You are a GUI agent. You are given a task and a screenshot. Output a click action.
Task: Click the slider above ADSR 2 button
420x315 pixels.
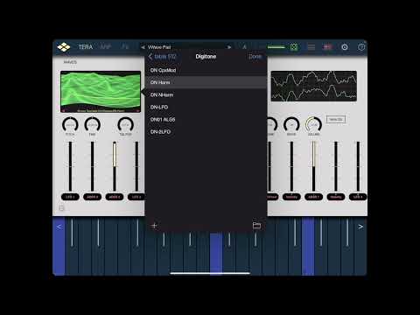click(x=115, y=166)
